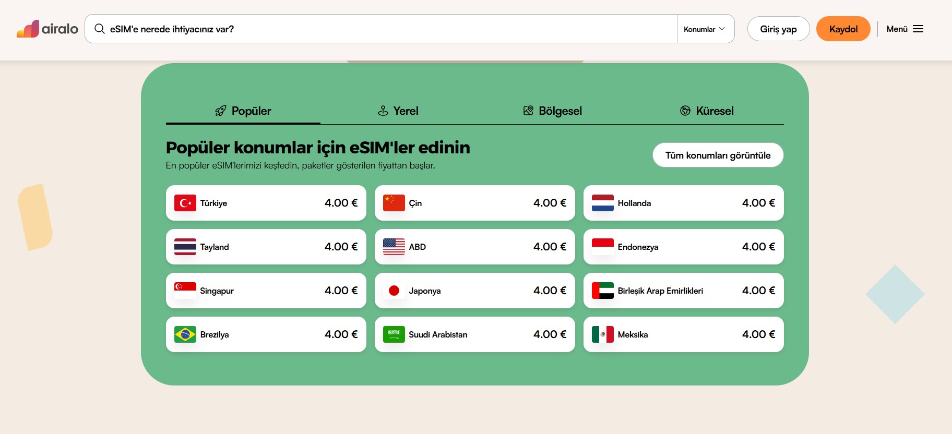Switch to the Bölgesel tab

coord(552,111)
